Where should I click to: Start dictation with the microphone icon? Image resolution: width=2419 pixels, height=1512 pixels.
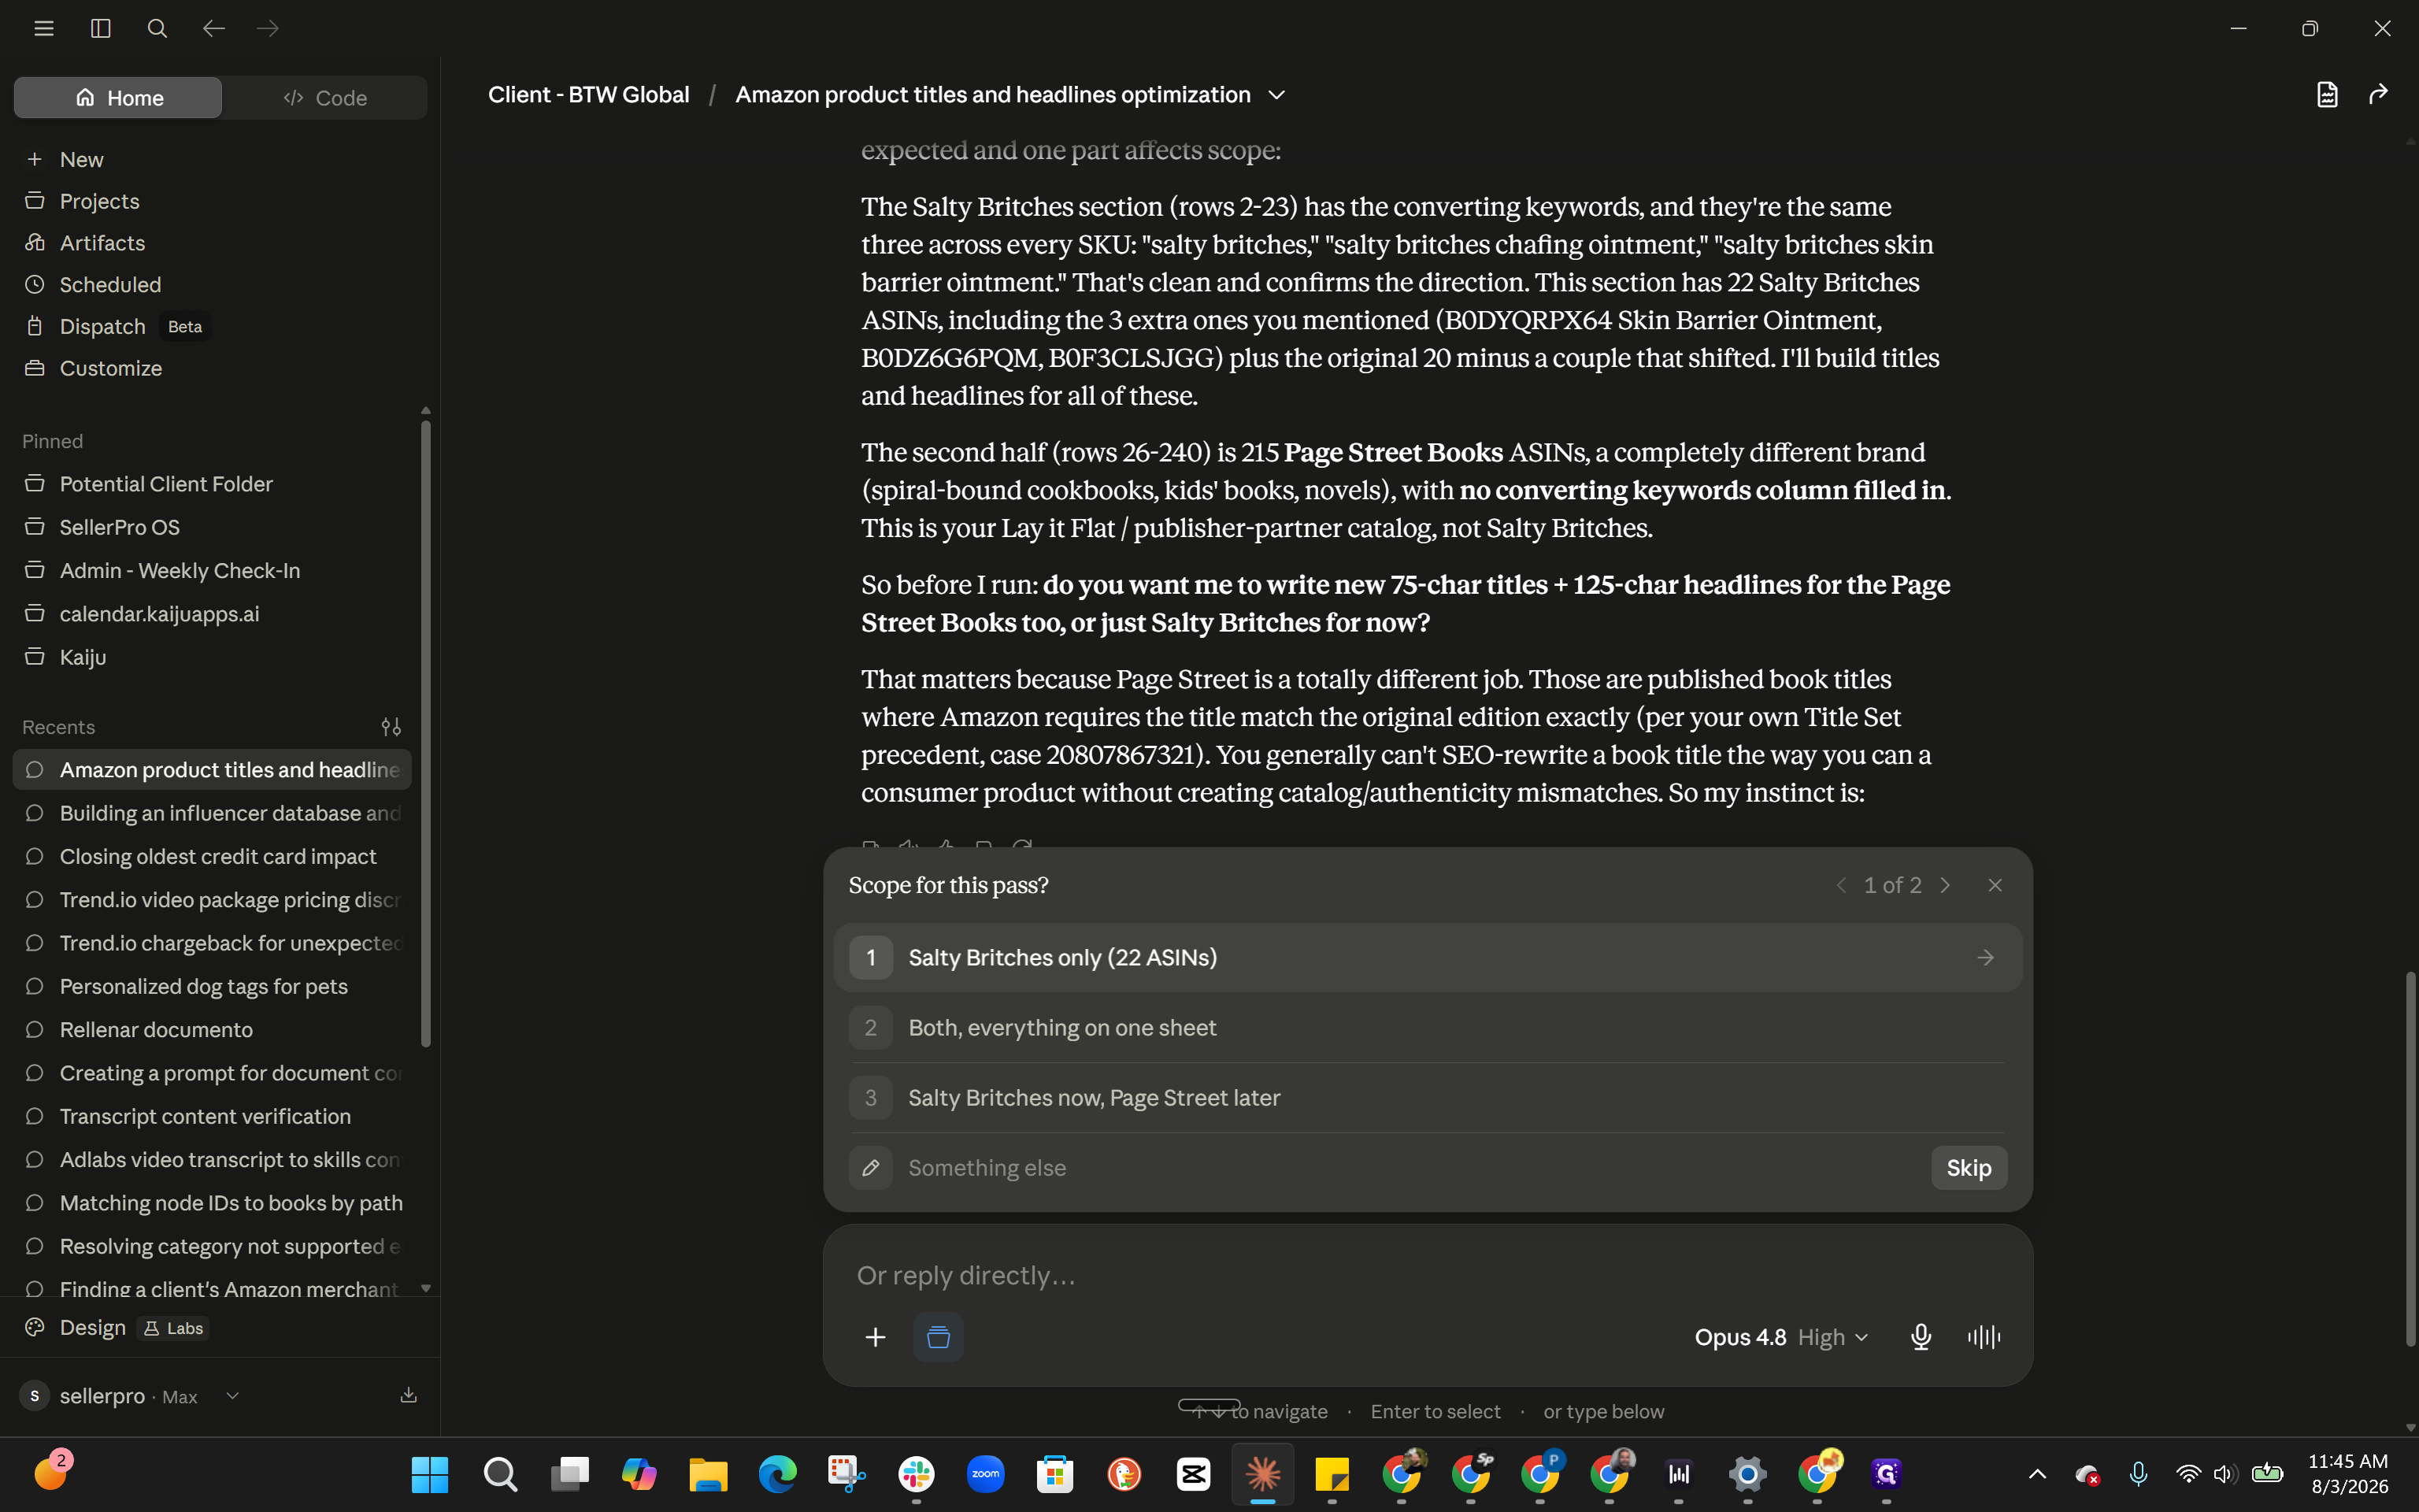click(1921, 1337)
